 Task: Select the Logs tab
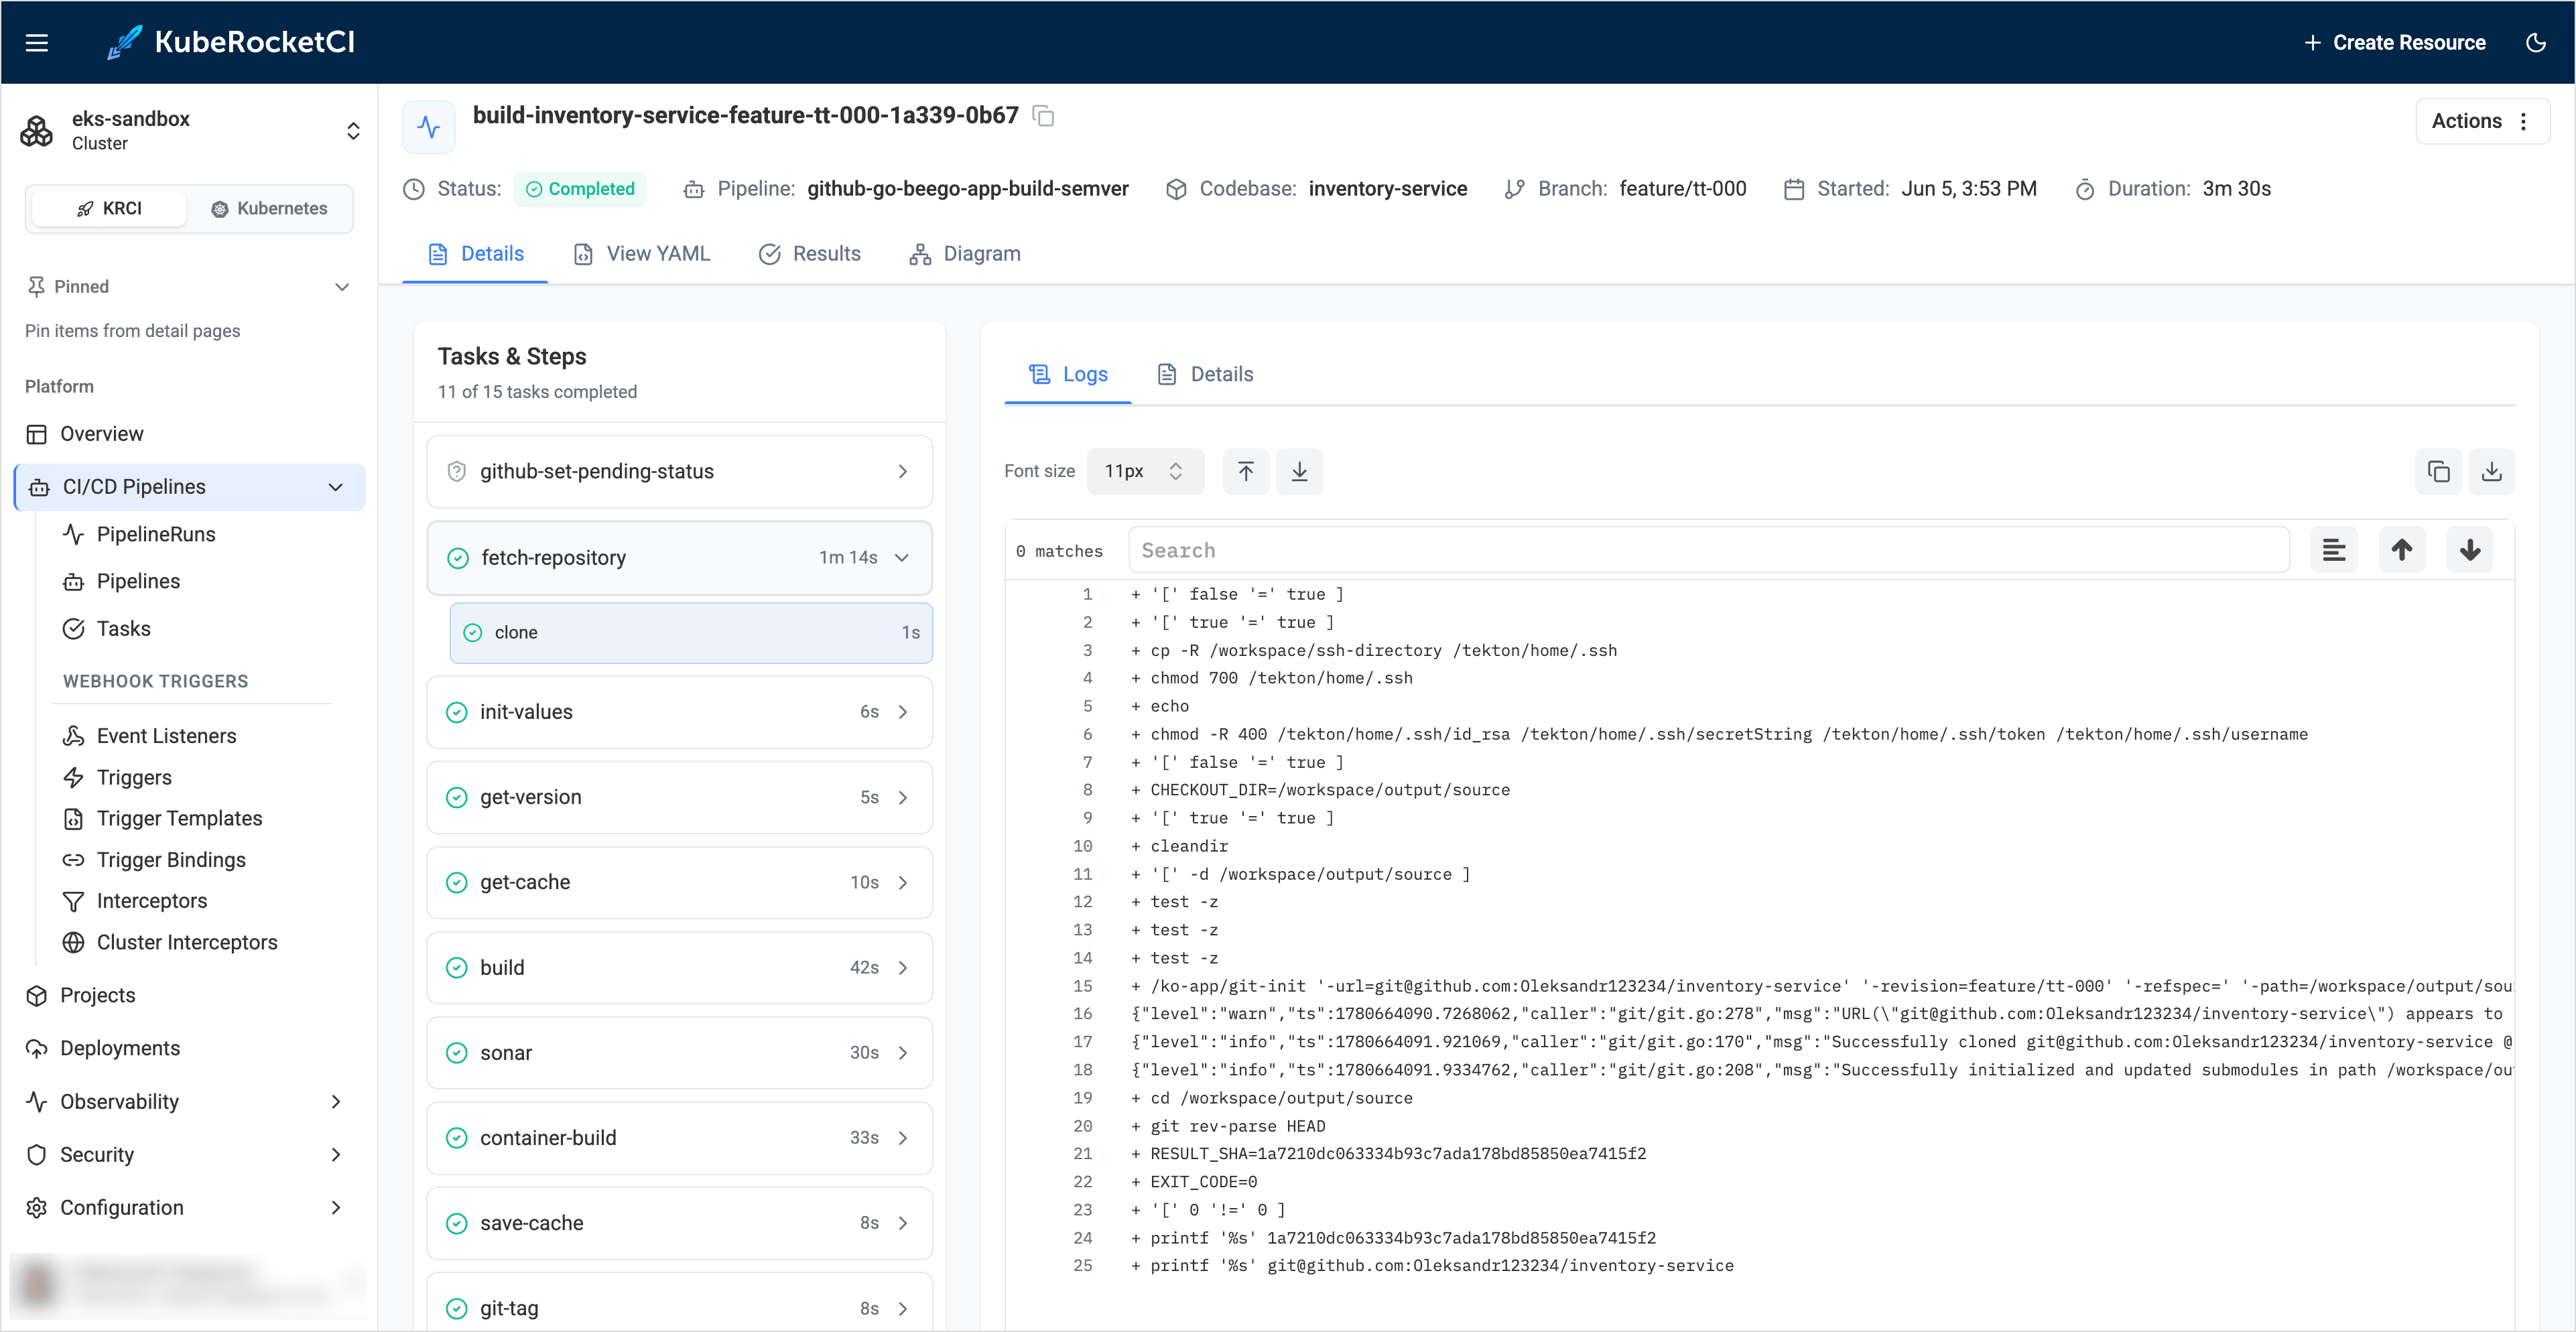click(1068, 374)
